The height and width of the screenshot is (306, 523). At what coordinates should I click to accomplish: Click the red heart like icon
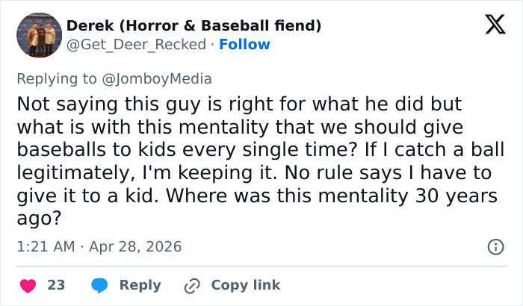(x=28, y=285)
